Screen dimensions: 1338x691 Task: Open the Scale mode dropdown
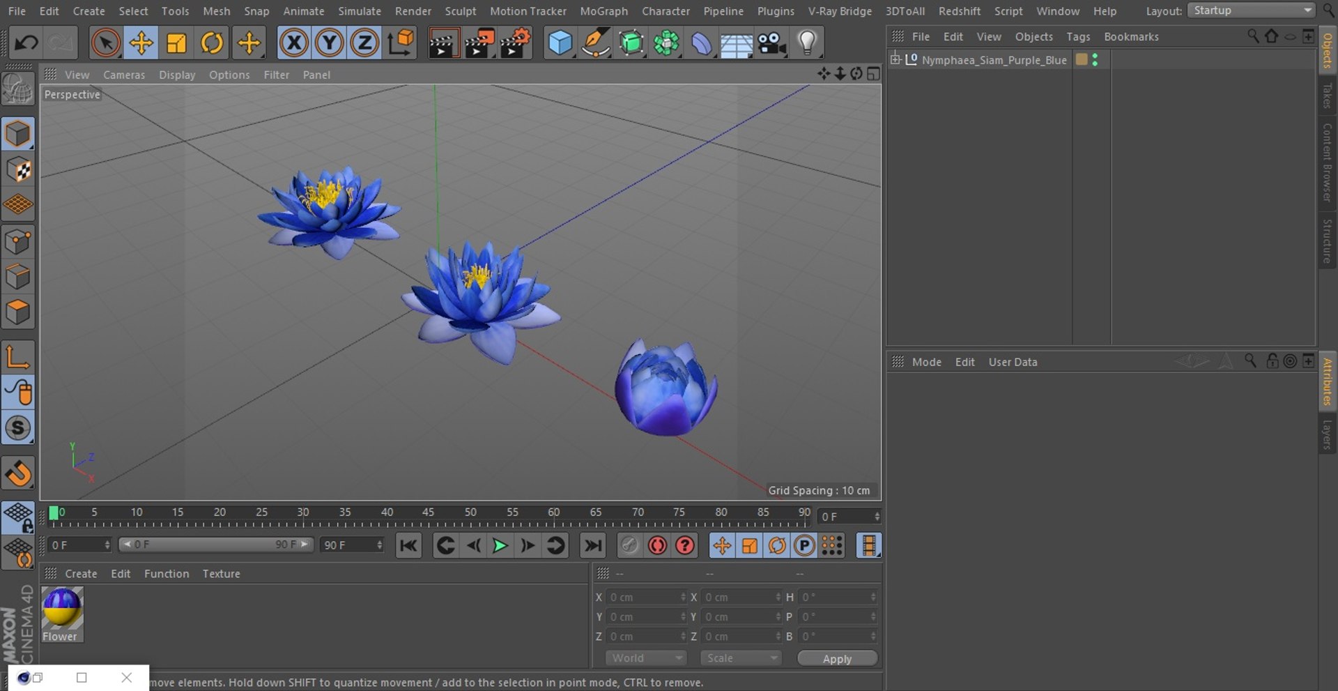741,658
